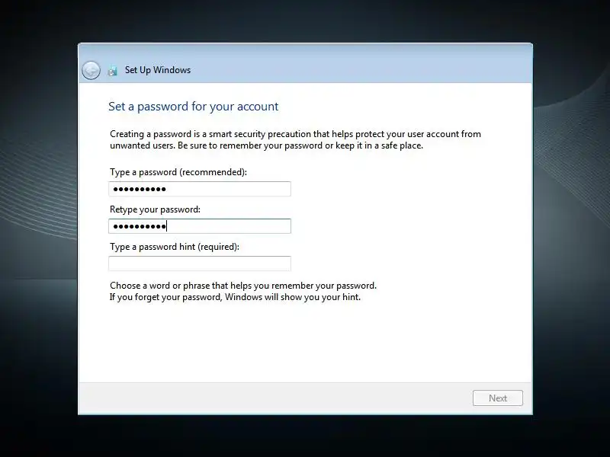Click the Next button
The image size is (610, 457).
pos(498,398)
